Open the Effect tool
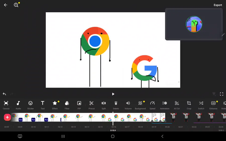 click(x=55, y=105)
